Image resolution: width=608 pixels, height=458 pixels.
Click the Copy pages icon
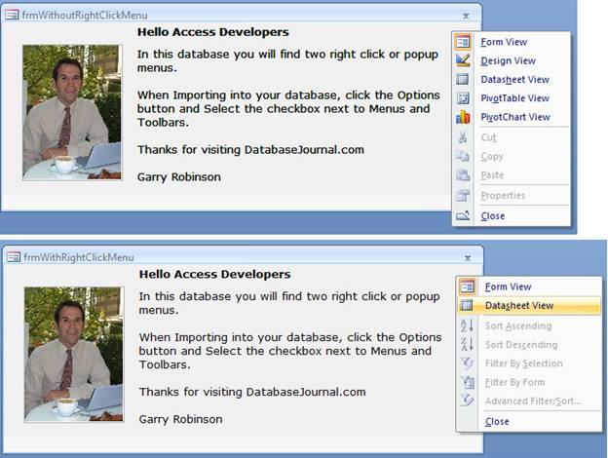click(x=463, y=156)
